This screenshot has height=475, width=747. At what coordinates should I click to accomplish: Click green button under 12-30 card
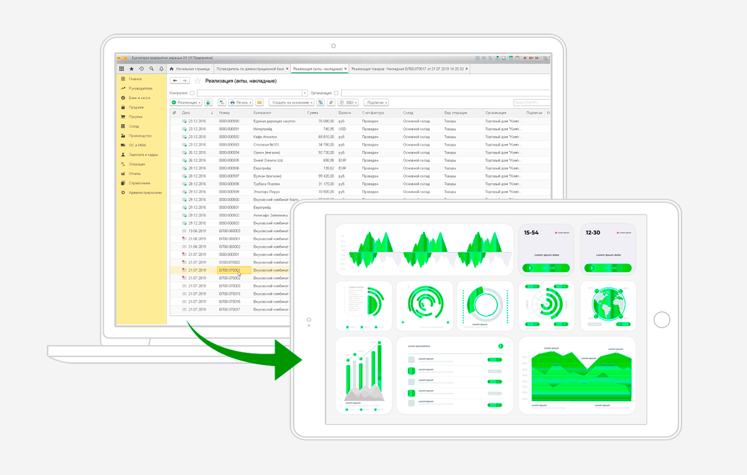click(608, 268)
